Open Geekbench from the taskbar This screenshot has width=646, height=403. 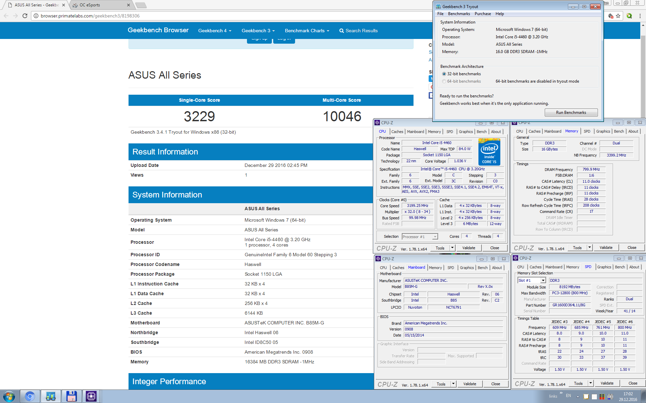(51, 397)
